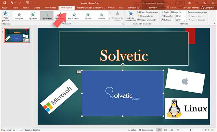Open the Formato image tools tab
217x132 pixels.
pyautogui.click(x=153, y=8)
